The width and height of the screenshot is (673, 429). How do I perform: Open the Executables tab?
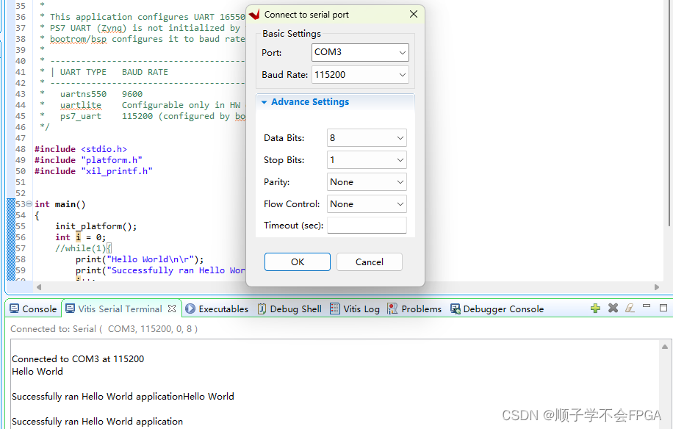tap(217, 309)
